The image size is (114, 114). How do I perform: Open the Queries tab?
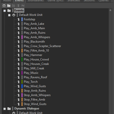click(x=104, y=1)
